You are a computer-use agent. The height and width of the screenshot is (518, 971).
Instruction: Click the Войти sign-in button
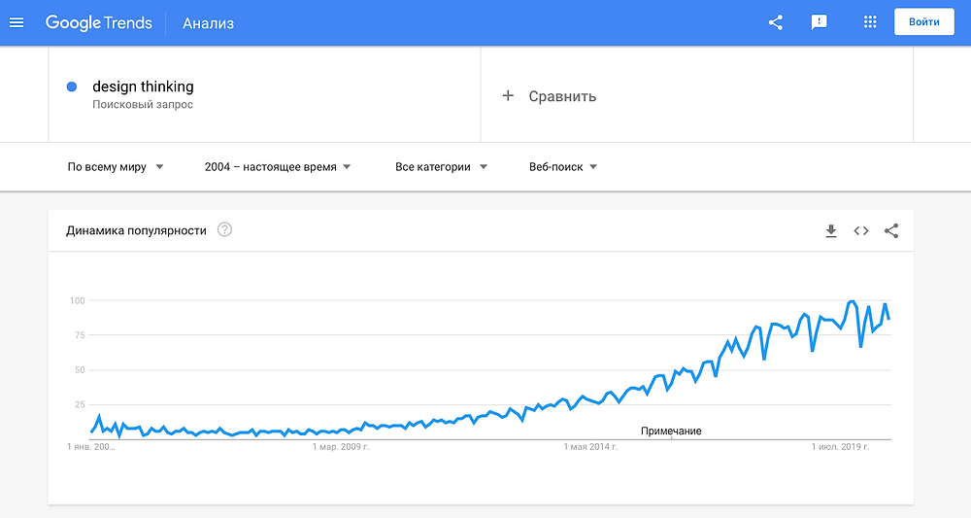point(924,21)
